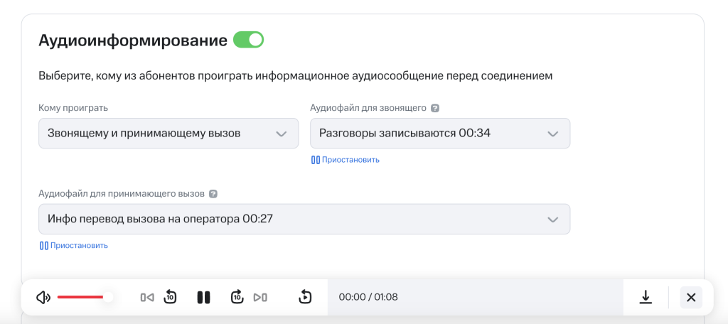Image resolution: width=728 pixels, height=324 pixels.
Task: Toggle the Аудиоинформирование switch off
Action: (x=248, y=40)
